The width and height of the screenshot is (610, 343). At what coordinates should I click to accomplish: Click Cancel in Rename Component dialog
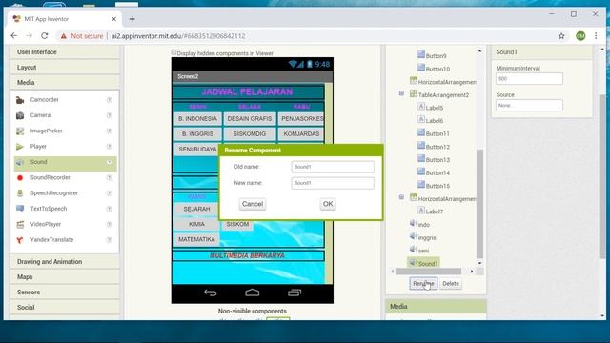(x=253, y=204)
